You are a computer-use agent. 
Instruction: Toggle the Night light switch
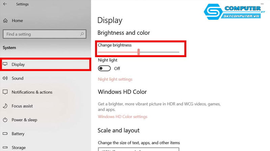coord(104,68)
